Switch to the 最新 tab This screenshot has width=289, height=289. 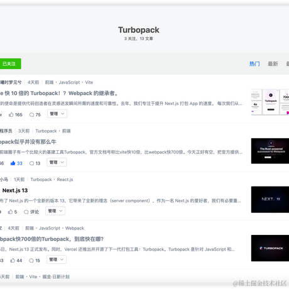tap(273, 63)
